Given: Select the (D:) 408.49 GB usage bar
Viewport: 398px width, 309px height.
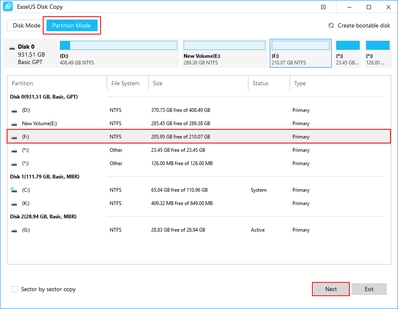Looking at the screenshot, I should click(118, 45).
